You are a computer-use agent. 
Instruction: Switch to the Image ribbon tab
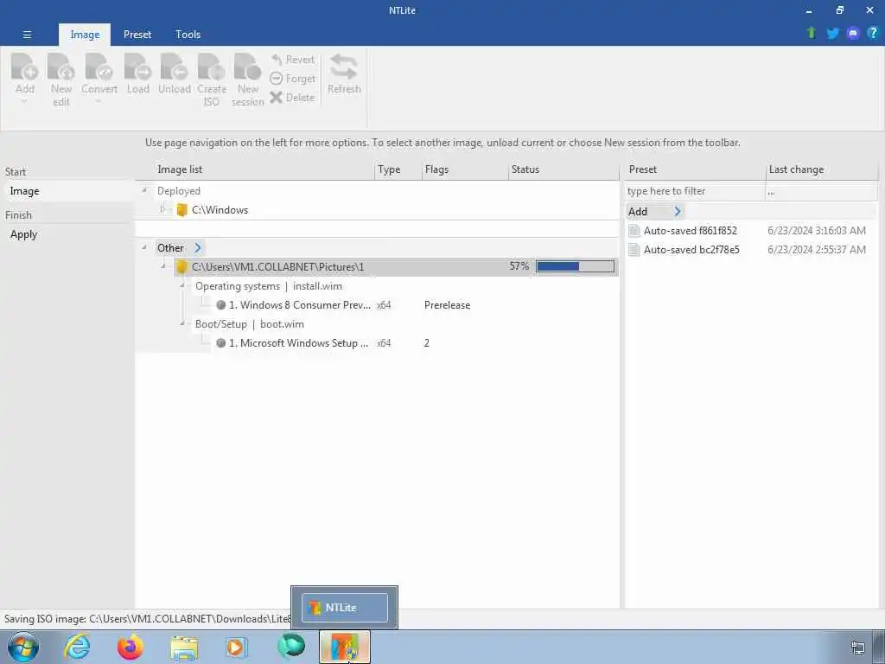point(85,35)
